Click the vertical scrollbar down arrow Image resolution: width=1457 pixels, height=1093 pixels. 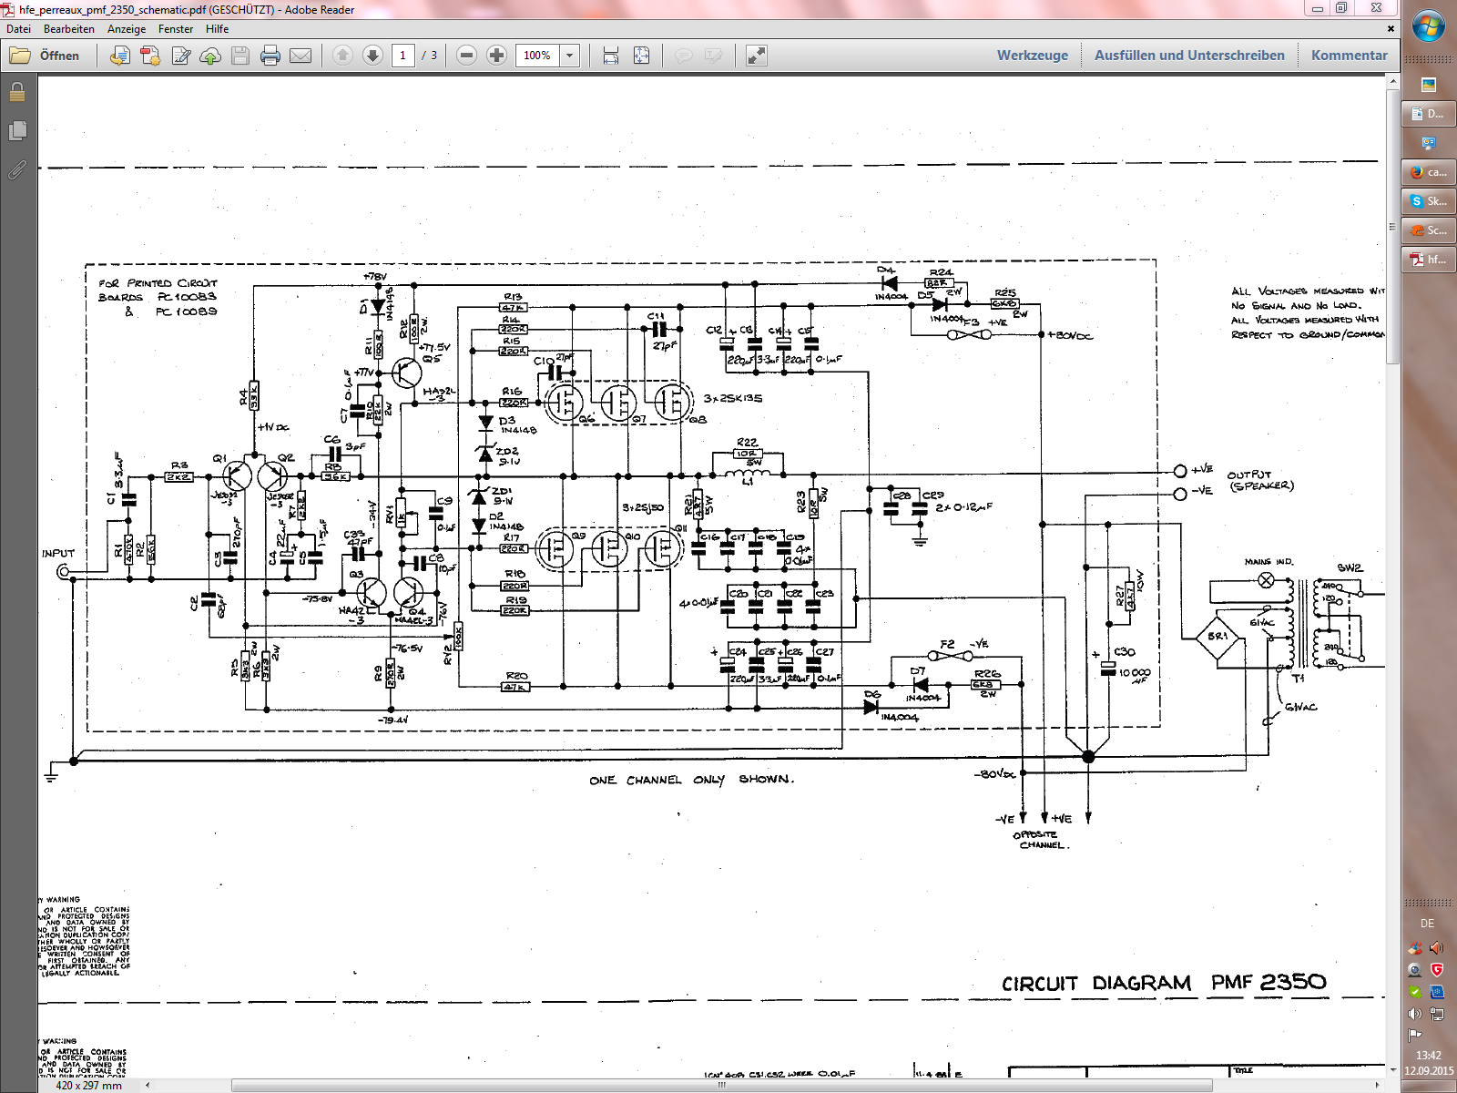tap(1392, 1070)
